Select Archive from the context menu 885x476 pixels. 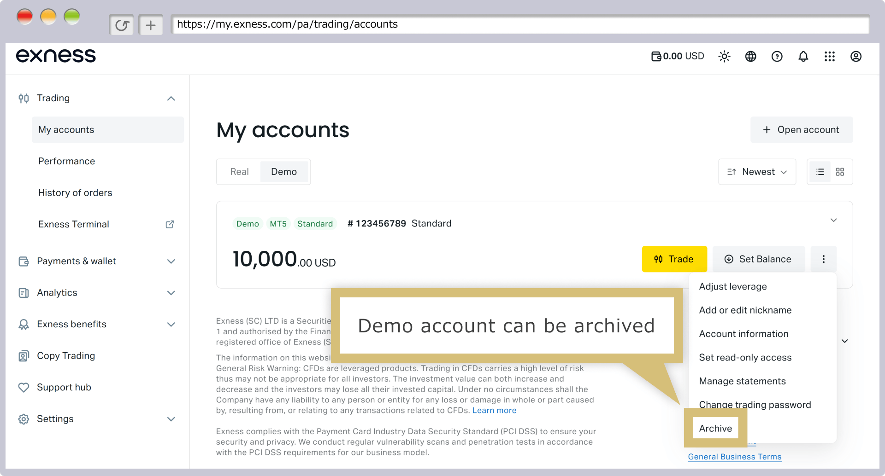point(715,428)
